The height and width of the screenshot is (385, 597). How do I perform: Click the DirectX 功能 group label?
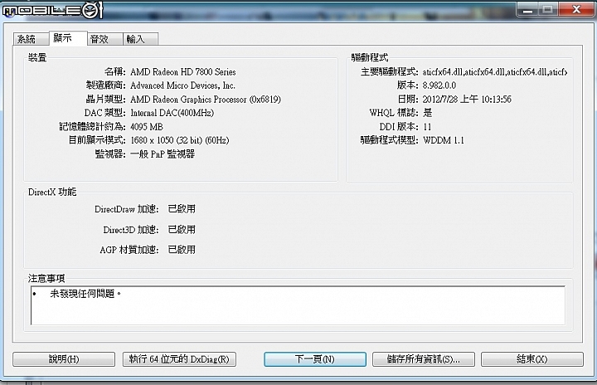point(52,192)
